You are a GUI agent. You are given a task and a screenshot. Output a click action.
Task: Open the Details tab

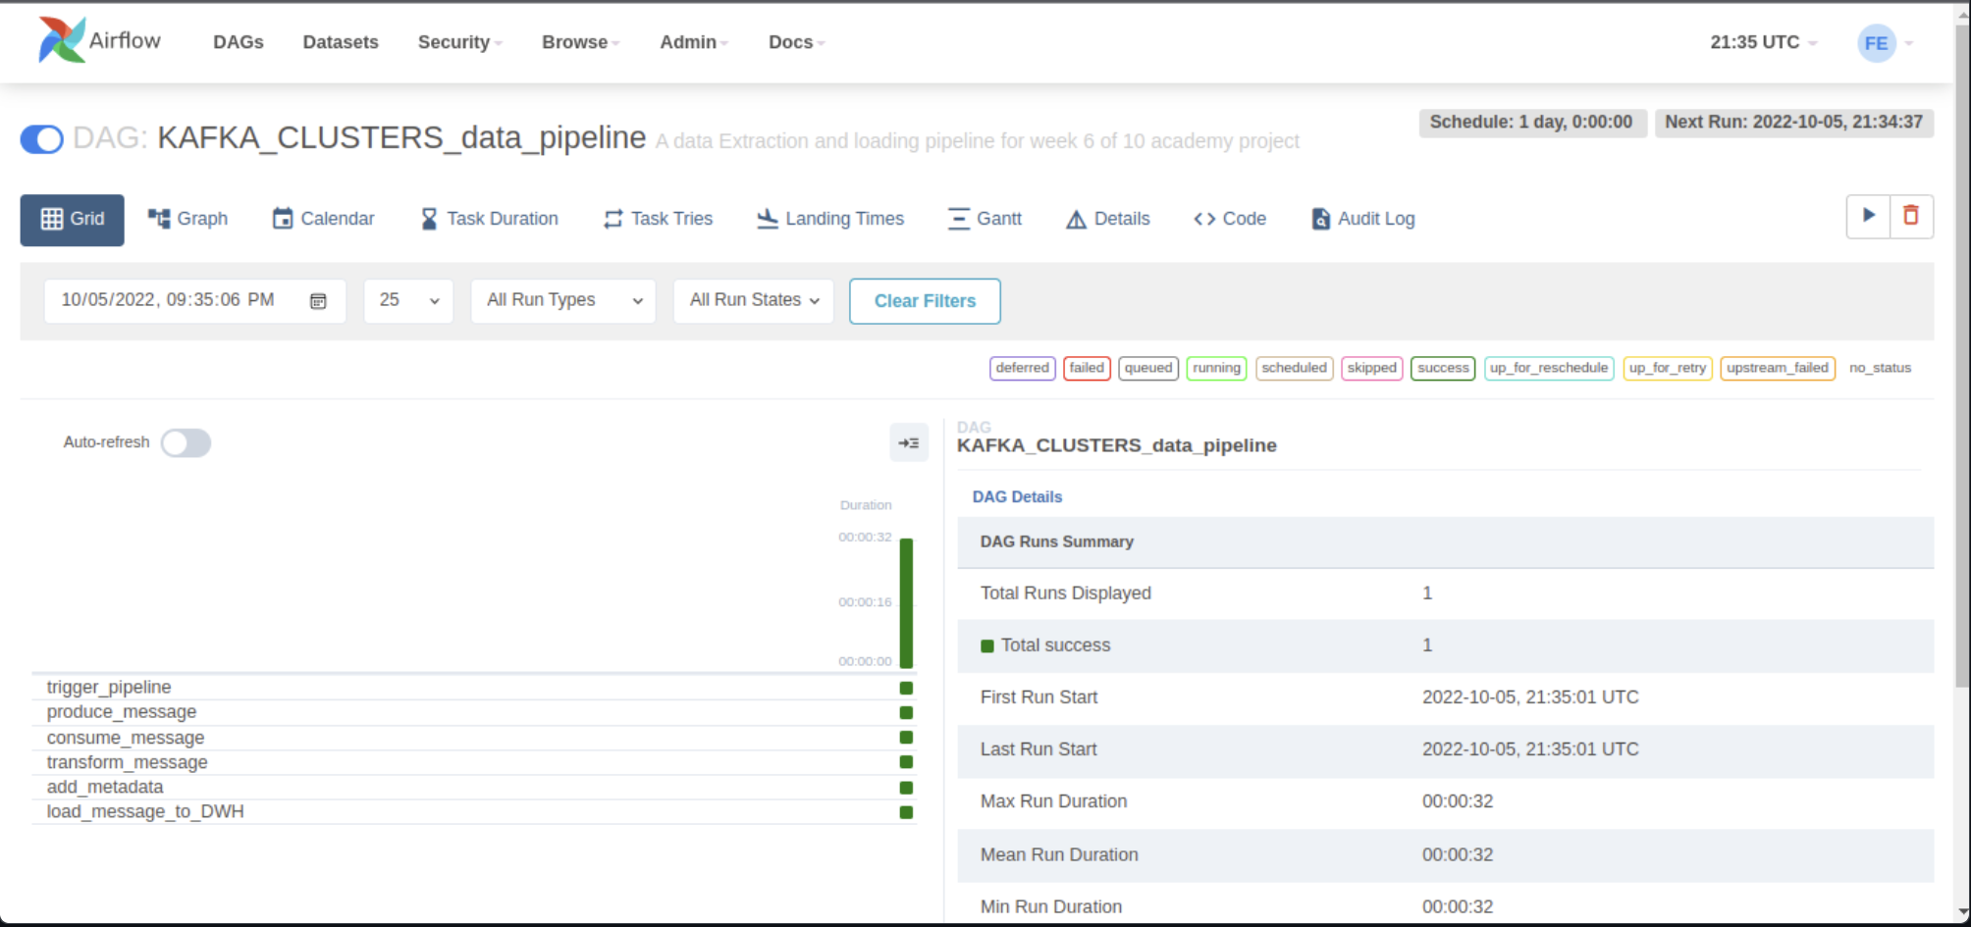(1107, 219)
